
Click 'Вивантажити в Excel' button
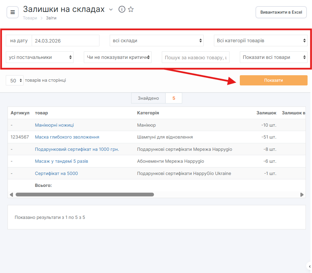point(281,12)
